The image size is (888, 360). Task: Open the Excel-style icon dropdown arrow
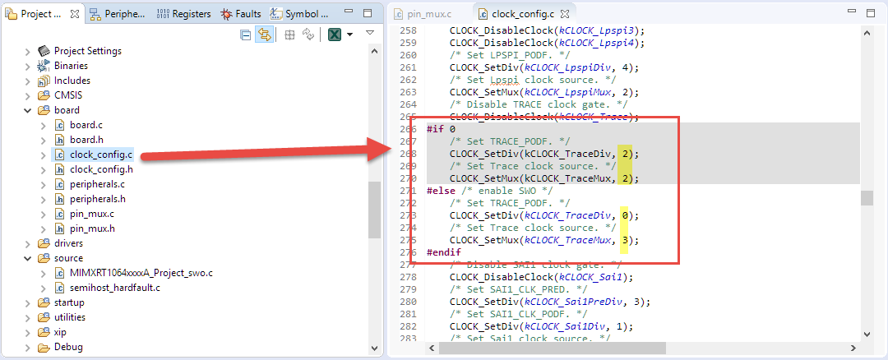(350, 35)
